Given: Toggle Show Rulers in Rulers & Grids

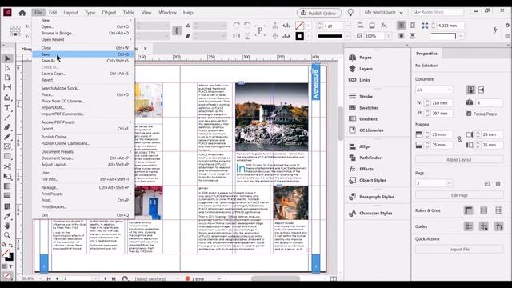Looking at the screenshot, I should point(469,210).
